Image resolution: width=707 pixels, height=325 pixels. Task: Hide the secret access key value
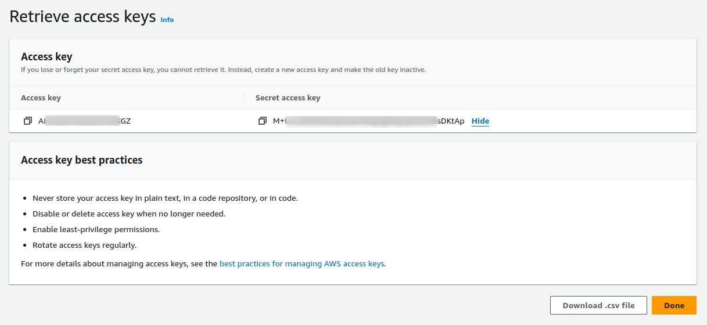coord(480,121)
